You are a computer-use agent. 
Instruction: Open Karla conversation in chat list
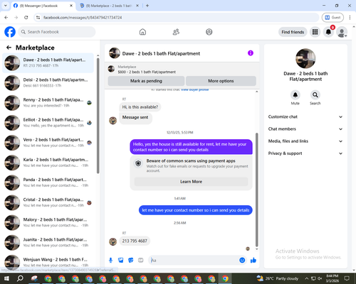pyautogui.click(x=48, y=163)
